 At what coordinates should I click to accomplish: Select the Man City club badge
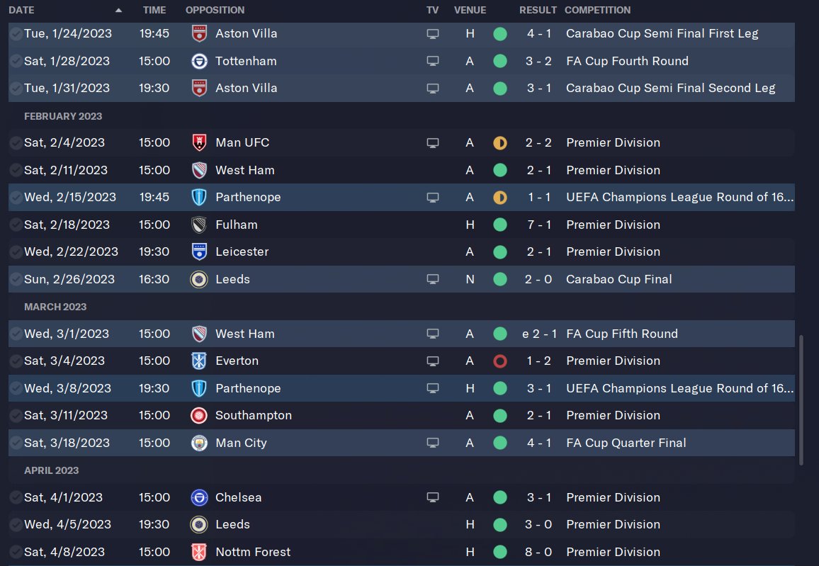pos(199,443)
